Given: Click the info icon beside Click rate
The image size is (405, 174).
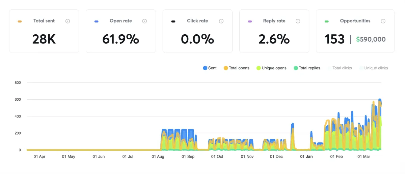Looking at the screenshot, I should [221, 21].
